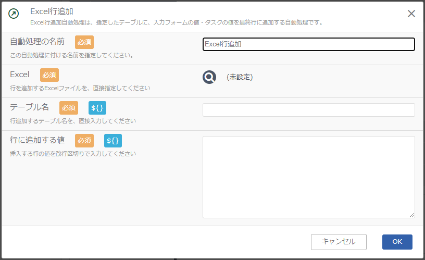This screenshot has width=425, height=260.
Task: Click the hint 挿入する行の値を改行区切りで入力してください
Action: click(x=73, y=154)
